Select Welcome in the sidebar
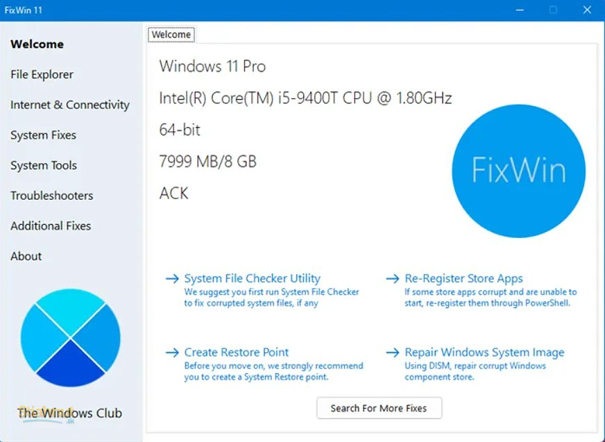Screen dimensions: 605x442 point(37,44)
